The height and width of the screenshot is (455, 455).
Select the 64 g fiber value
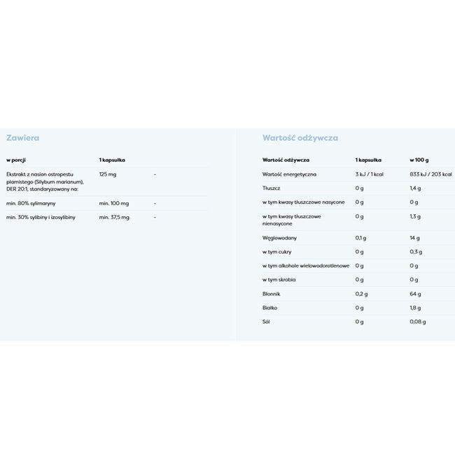(415, 294)
